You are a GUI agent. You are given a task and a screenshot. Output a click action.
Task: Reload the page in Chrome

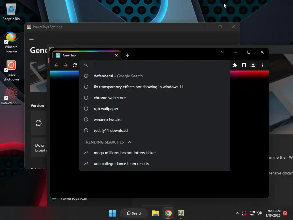tap(75, 65)
